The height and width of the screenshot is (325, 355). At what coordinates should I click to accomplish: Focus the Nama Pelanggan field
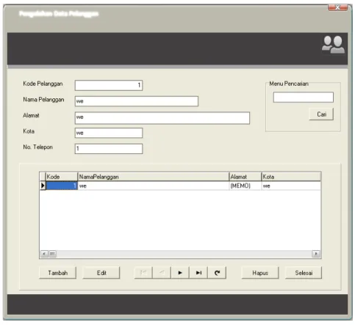[137, 101]
